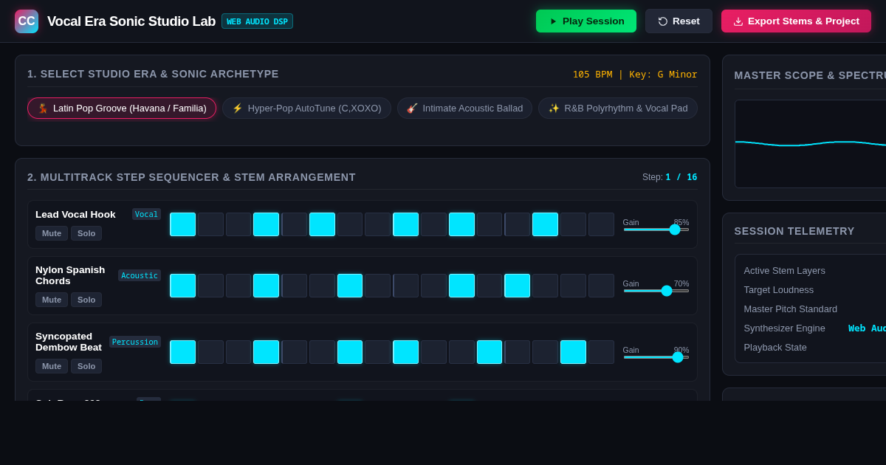This screenshot has width=886, height=465.
Task: Toggle step 9 of Syncopated Dembow Beat
Action: 406,352
